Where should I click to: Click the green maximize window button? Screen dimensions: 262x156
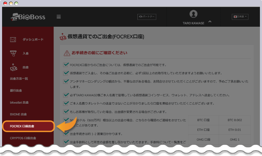(x=16, y=3)
